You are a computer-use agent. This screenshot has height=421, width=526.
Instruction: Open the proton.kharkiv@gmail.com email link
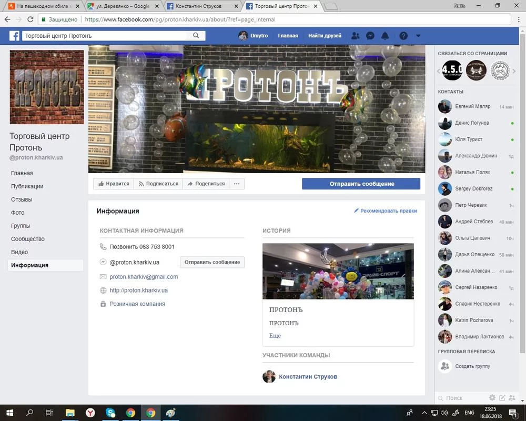point(144,277)
